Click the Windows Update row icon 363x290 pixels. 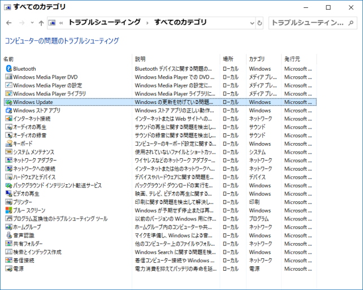point(9,102)
